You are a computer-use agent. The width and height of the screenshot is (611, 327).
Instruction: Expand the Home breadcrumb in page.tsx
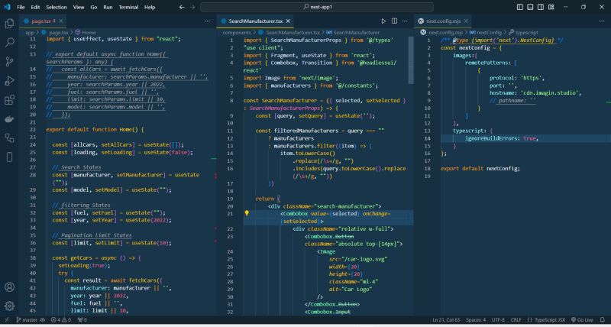pos(86,33)
